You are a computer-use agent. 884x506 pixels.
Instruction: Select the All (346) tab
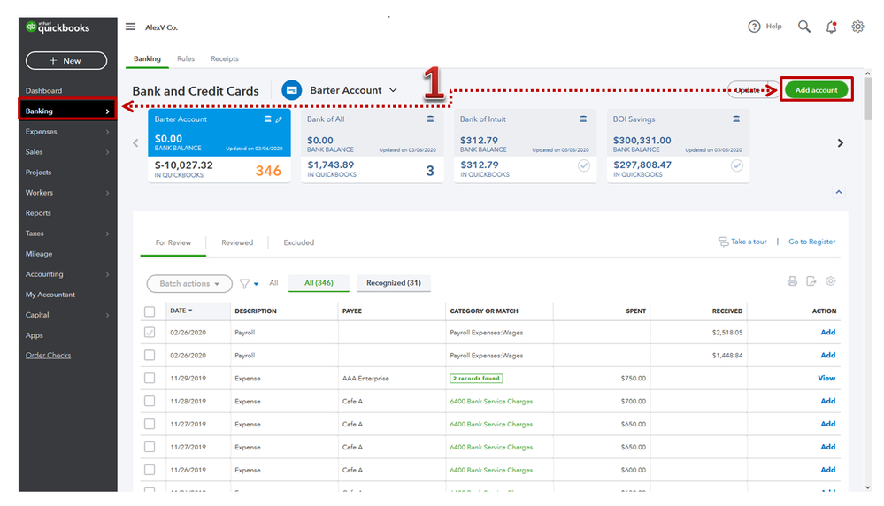click(319, 283)
